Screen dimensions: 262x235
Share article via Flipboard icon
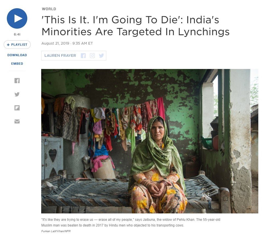[17, 108]
